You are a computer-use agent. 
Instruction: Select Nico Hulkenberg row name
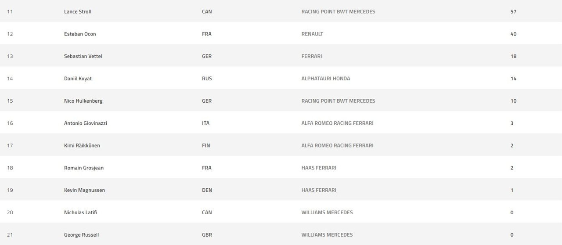(83, 101)
